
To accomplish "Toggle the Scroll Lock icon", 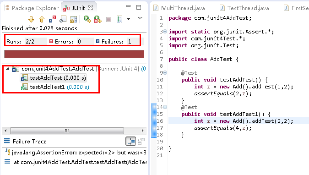I will (x=63, y=19).
